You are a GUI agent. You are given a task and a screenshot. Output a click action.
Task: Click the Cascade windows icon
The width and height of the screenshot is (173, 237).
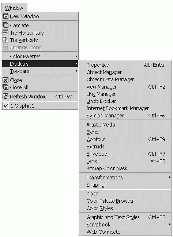click(5, 25)
